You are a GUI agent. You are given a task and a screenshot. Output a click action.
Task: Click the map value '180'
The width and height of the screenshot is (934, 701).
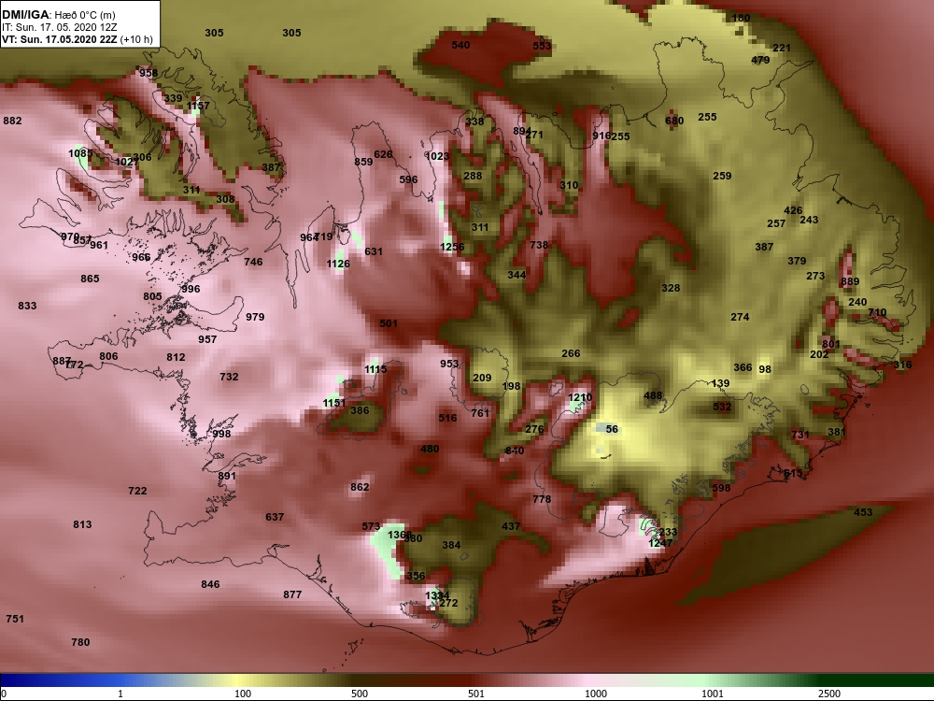pos(741,18)
